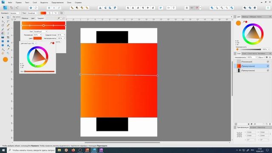Open the Слой menu
Image resolution: width=272 pixels, height=153 pixels.
(x=35, y=3)
